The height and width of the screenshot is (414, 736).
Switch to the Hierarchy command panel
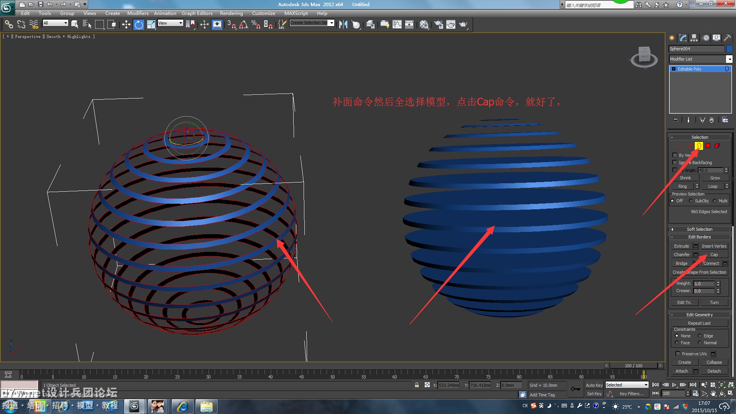pos(694,38)
